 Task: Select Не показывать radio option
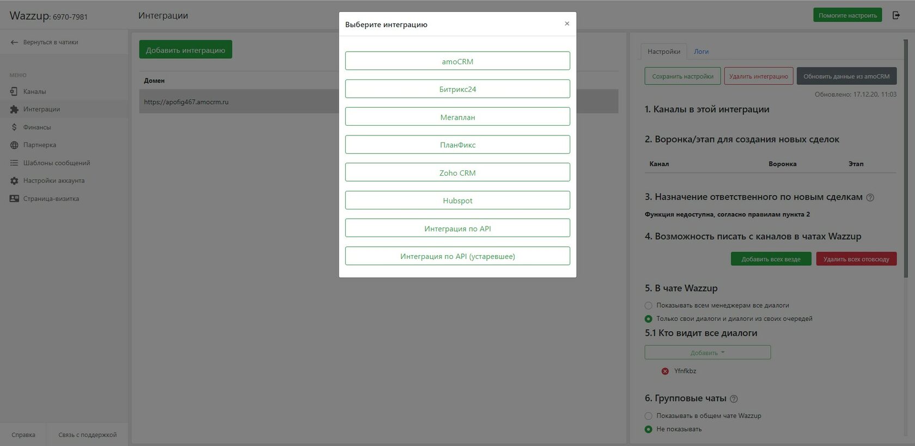pos(648,429)
